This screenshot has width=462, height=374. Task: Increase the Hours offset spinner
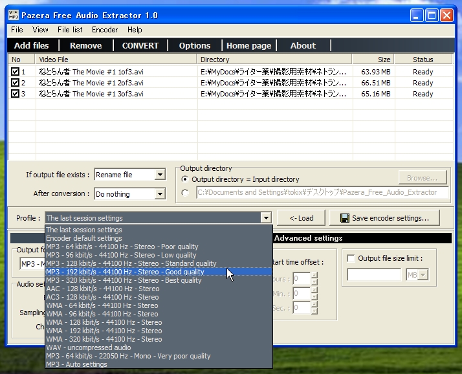314,276
